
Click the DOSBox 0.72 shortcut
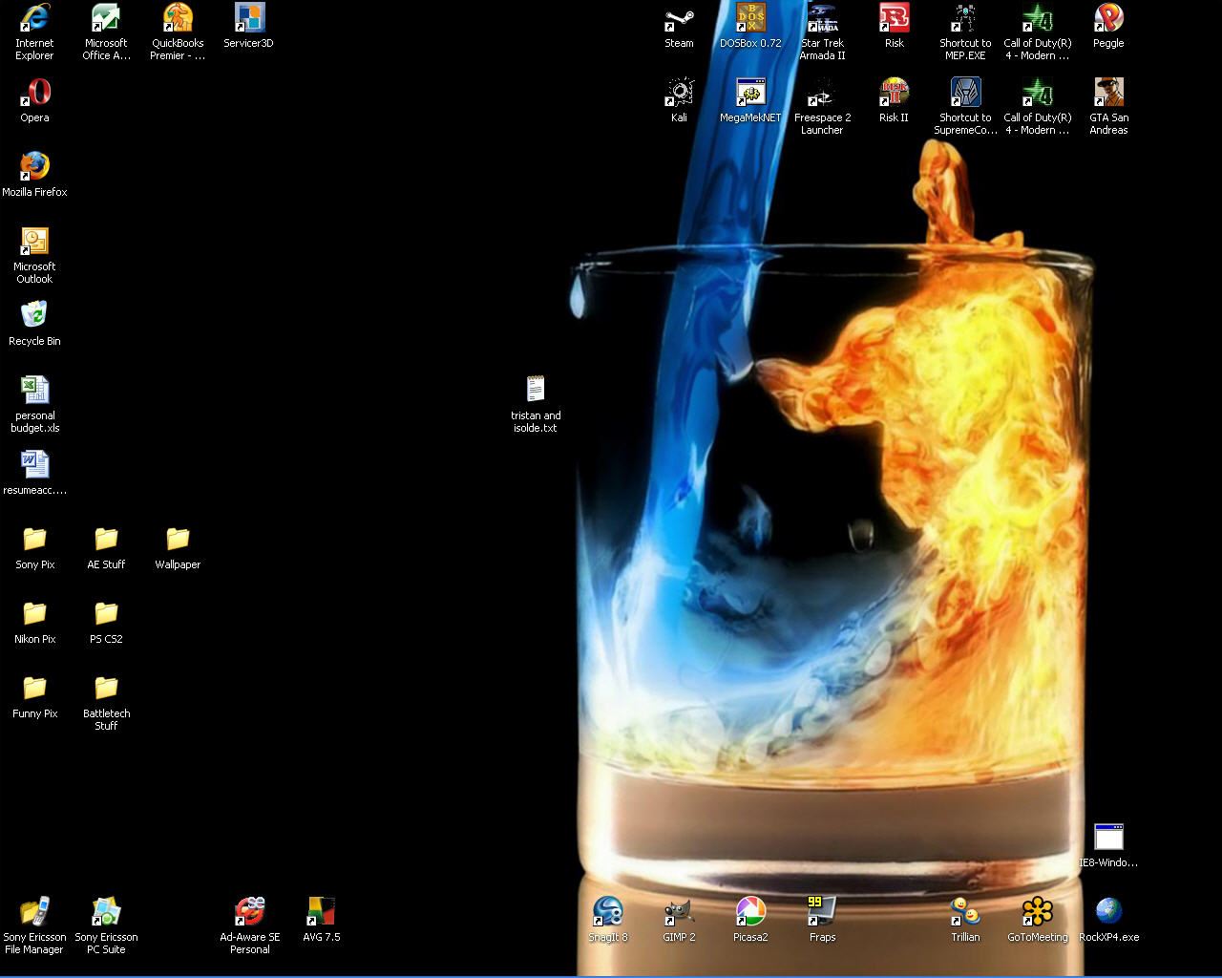click(x=750, y=19)
